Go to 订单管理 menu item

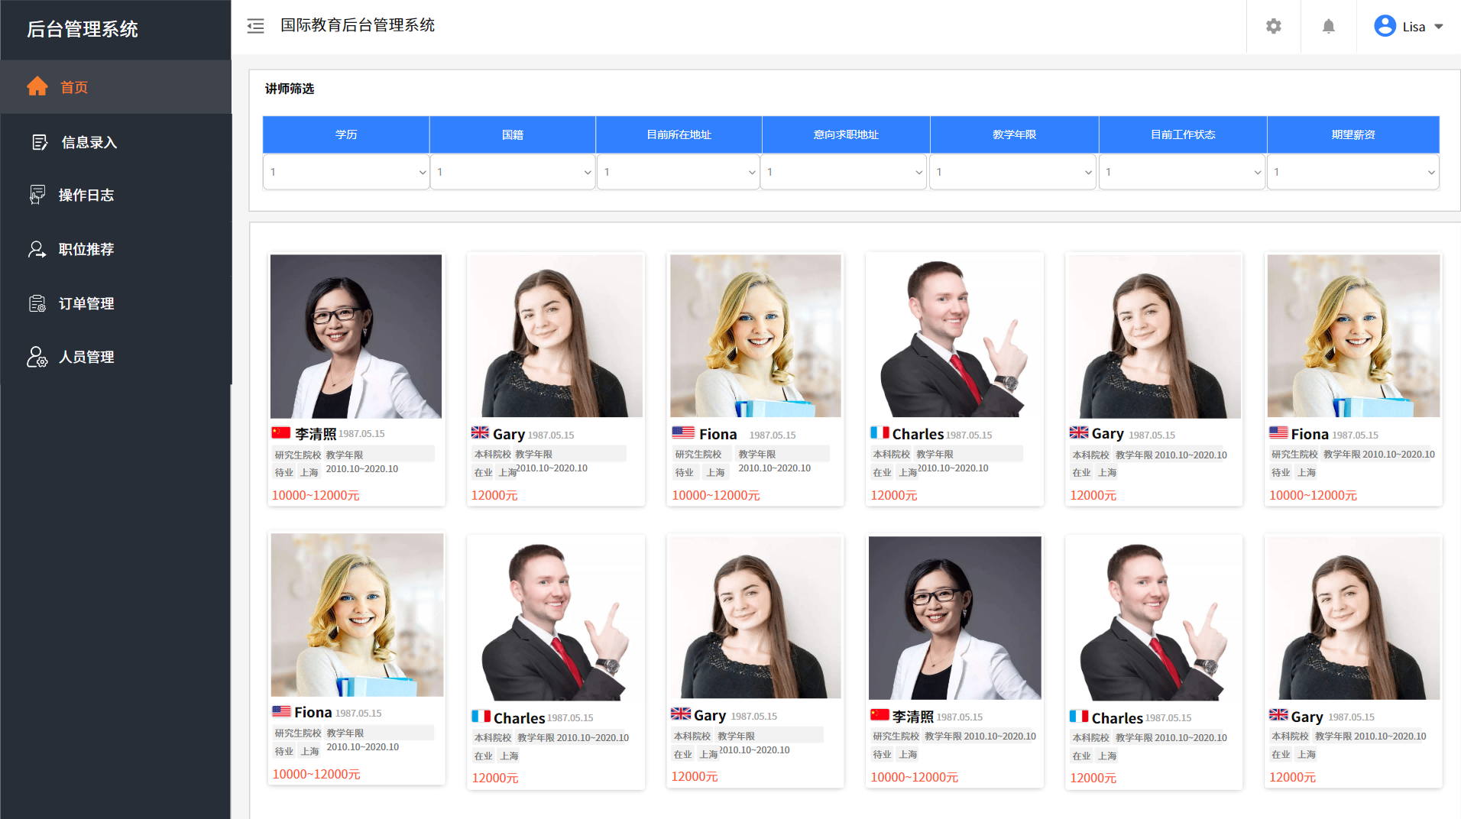[x=86, y=303]
